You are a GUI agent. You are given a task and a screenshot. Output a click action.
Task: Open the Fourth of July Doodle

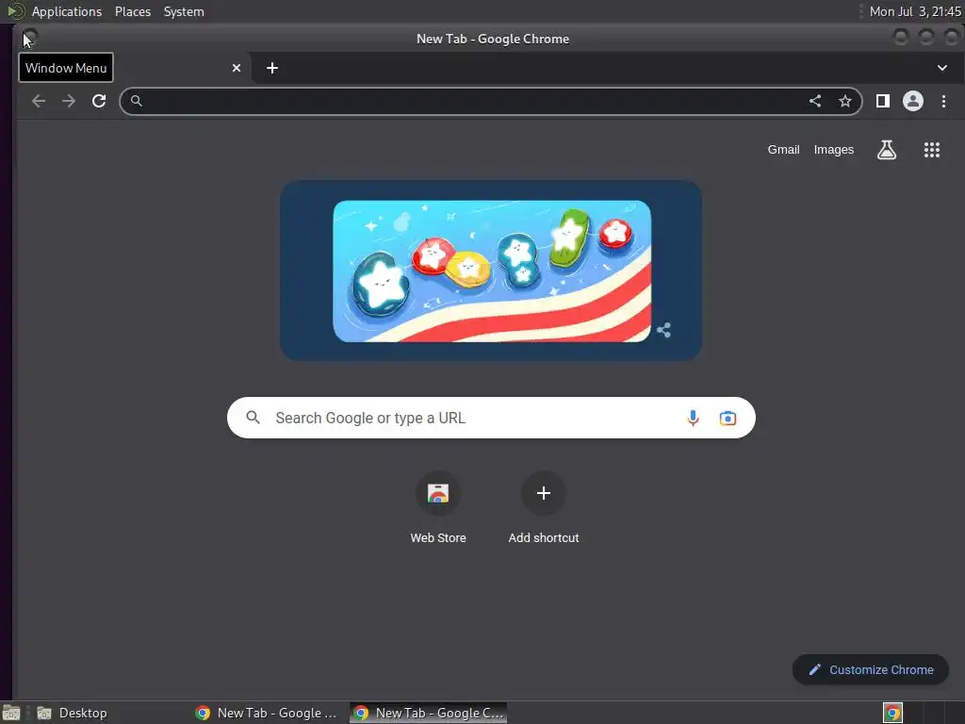492,271
